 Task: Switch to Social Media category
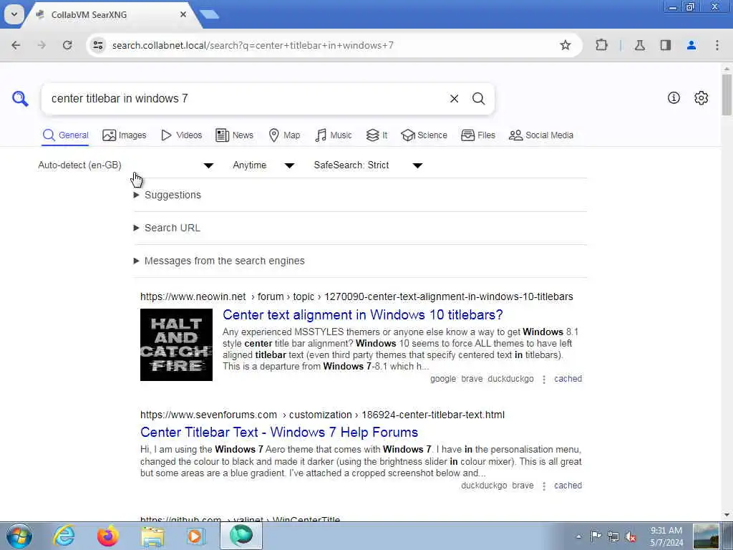tap(541, 135)
